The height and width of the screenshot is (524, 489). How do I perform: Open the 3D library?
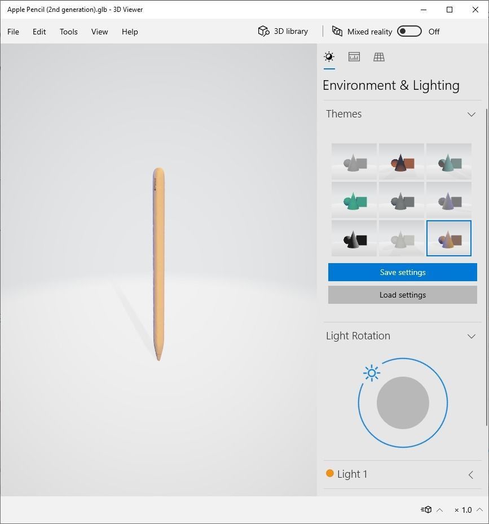(x=283, y=32)
